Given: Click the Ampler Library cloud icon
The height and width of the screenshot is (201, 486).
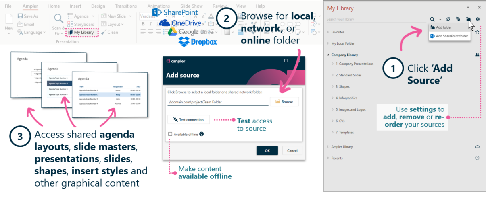Looking at the screenshot, I should click(477, 147).
